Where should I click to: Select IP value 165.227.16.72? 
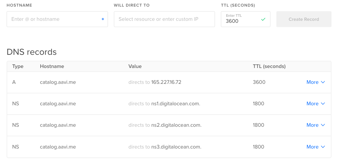166,82
